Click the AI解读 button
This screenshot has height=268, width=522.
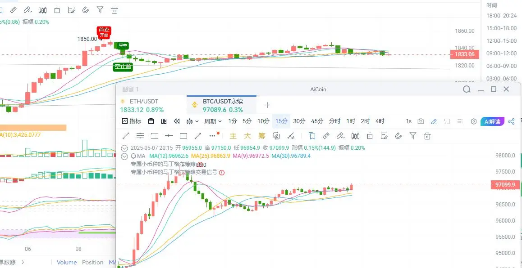(493, 121)
